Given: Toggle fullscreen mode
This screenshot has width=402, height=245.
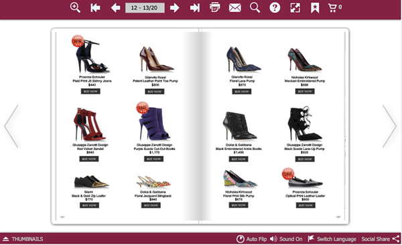Looking at the screenshot, I should click(x=295, y=7).
